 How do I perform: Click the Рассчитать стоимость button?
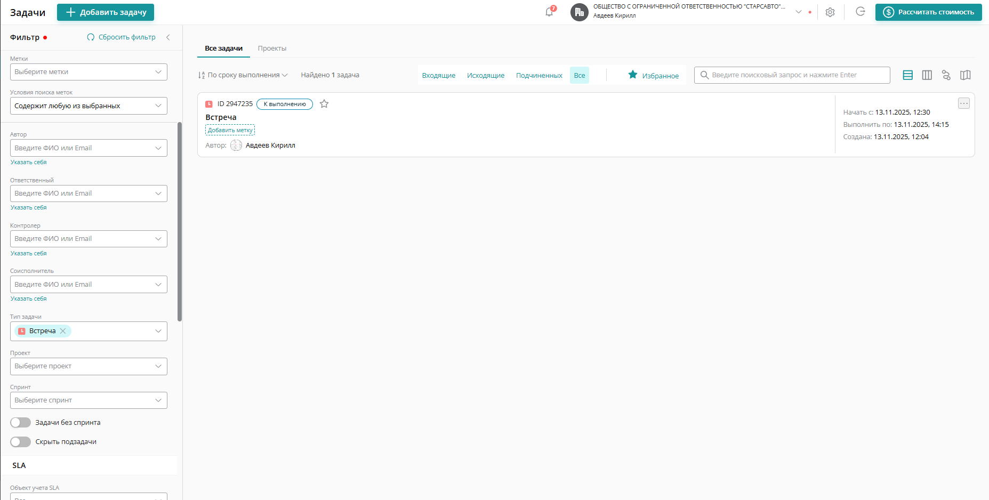[x=929, y=12]
